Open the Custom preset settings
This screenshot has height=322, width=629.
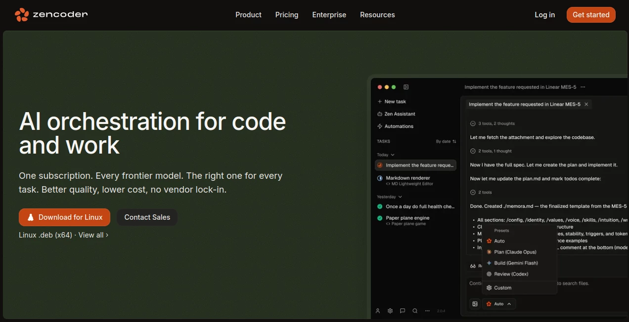[519, 287]
